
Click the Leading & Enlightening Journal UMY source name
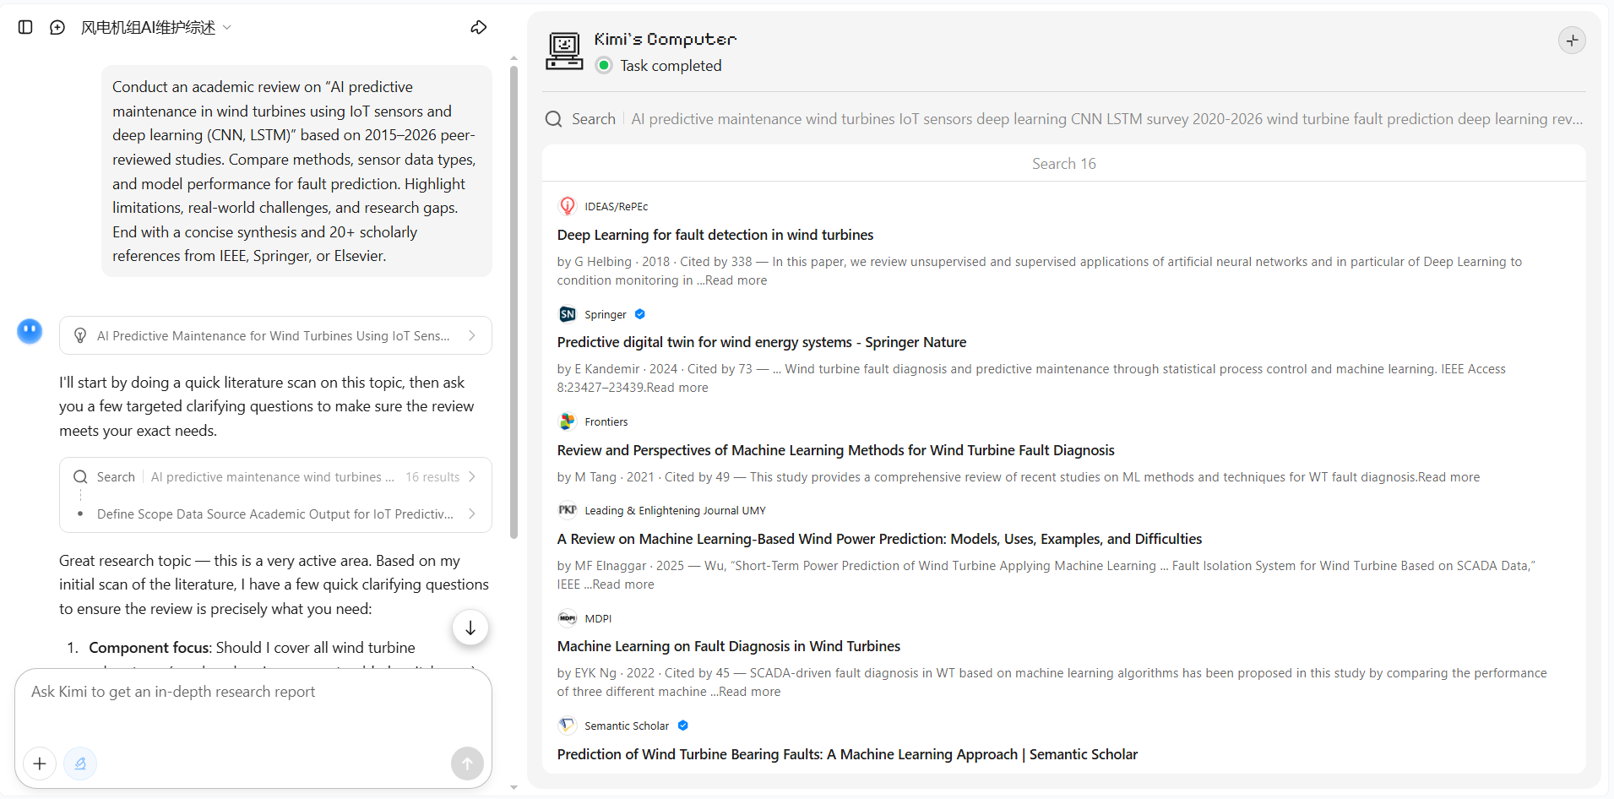[x=676, y=510]
